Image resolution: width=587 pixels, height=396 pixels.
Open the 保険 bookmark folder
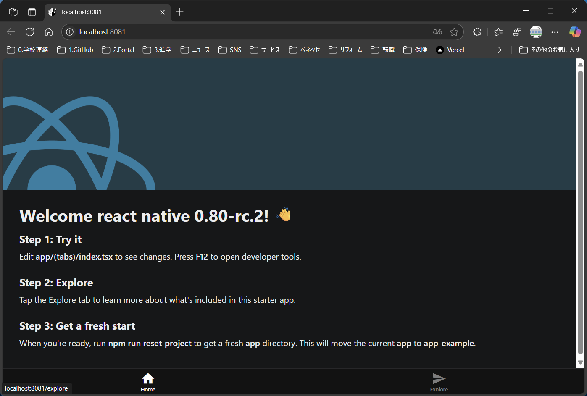[415, 50]
